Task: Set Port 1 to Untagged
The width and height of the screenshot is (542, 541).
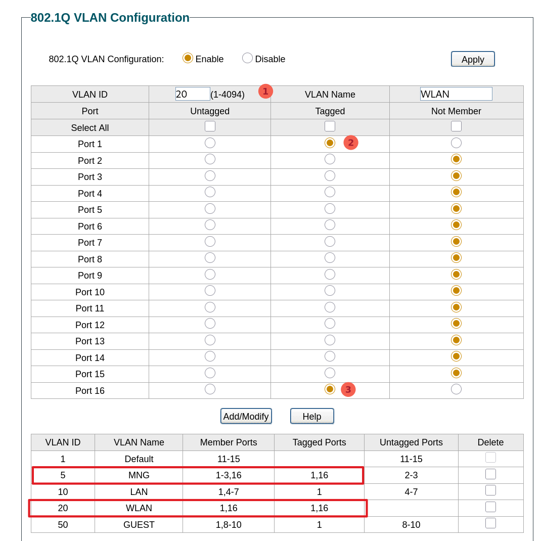Action: 210,143
